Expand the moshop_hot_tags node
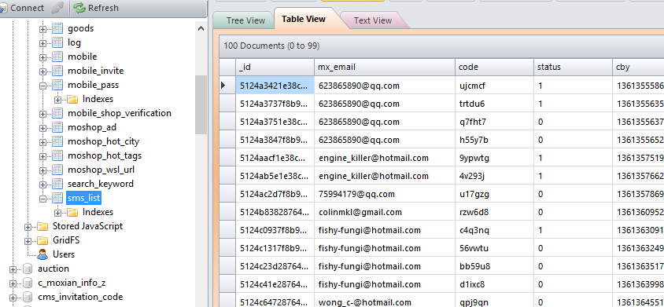Viewport: 664px width, 307px height. pyautogui.click(x=42, y=155)
